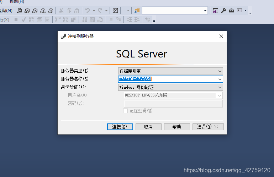Click the Database Engine Query icon

(x=19, y=11)
